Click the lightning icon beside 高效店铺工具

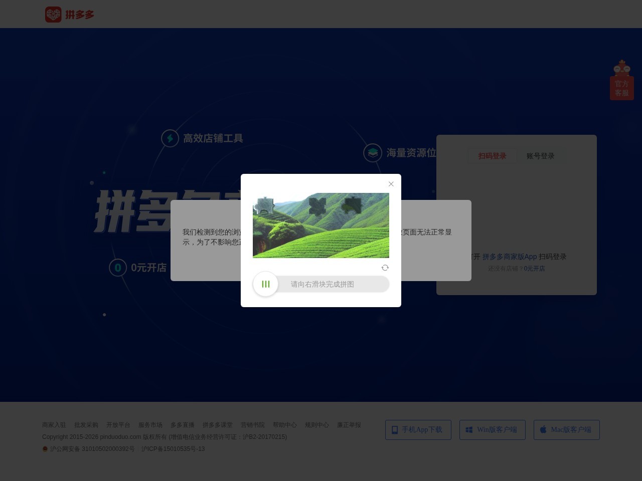click(x=170, y=138)
